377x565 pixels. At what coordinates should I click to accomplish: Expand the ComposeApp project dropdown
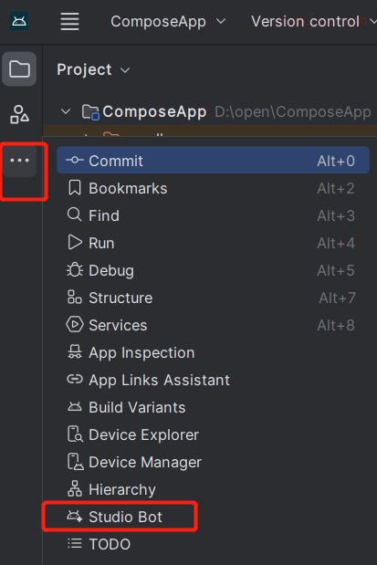coord(168,22)
